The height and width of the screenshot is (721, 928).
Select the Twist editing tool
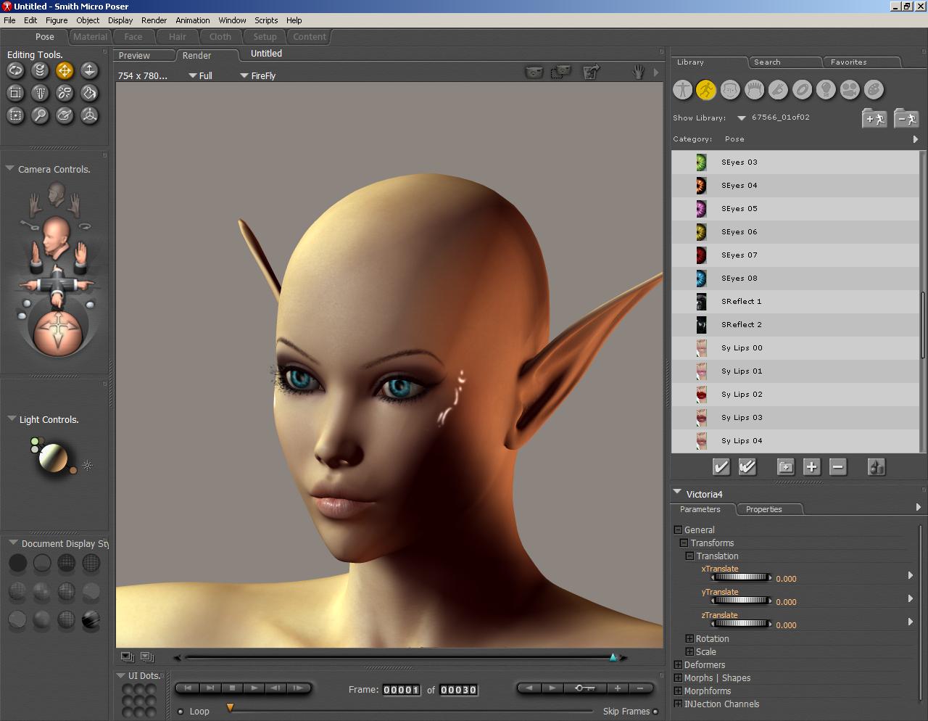40,70
